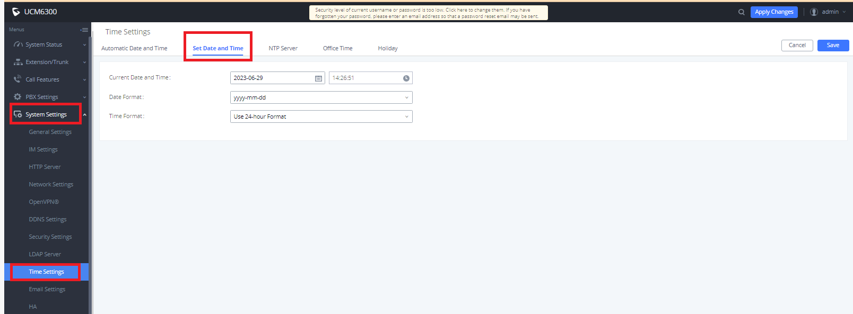Open HTTP Server in the sidebar
The height and width of the screenshot is (314, 853).
click(x=45, y=167)
